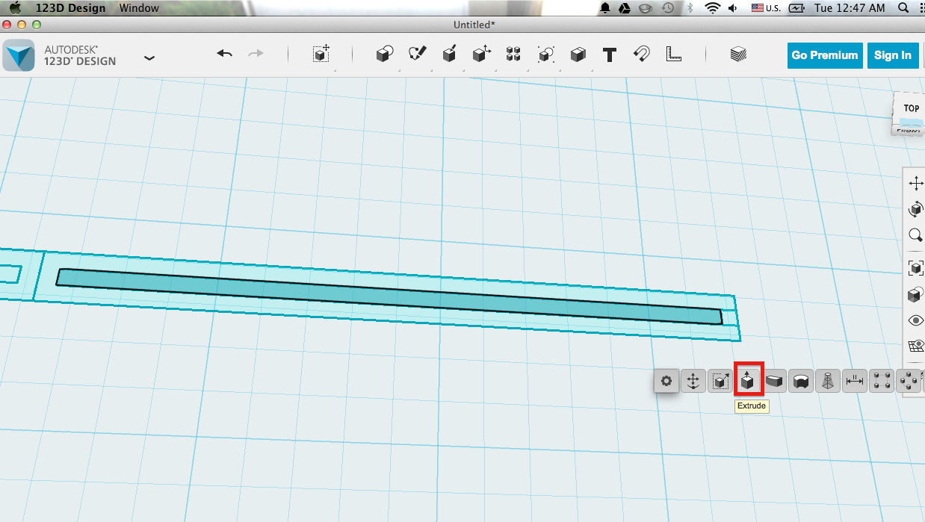Screen dimensions: 925x522
Task: Select the Orbit navigation tool
Action: click(x=915, y=209)
